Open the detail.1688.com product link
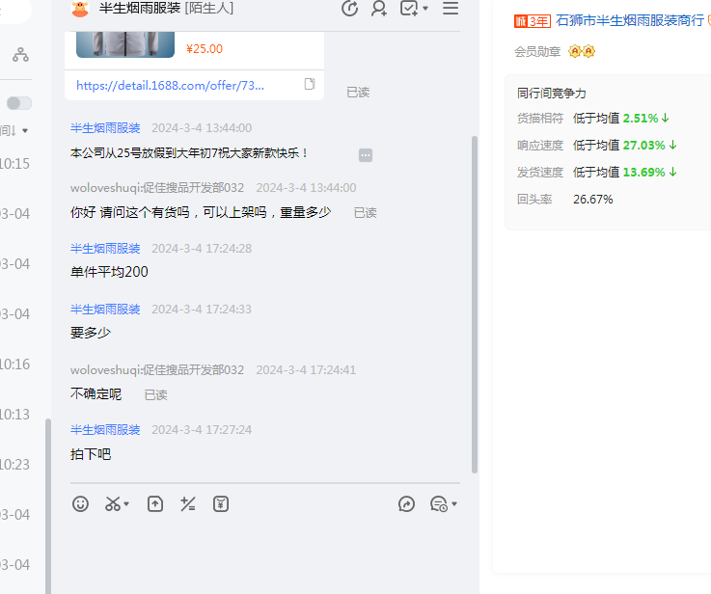Viewport: 711px width, 594px height. (x=170, y=85)
